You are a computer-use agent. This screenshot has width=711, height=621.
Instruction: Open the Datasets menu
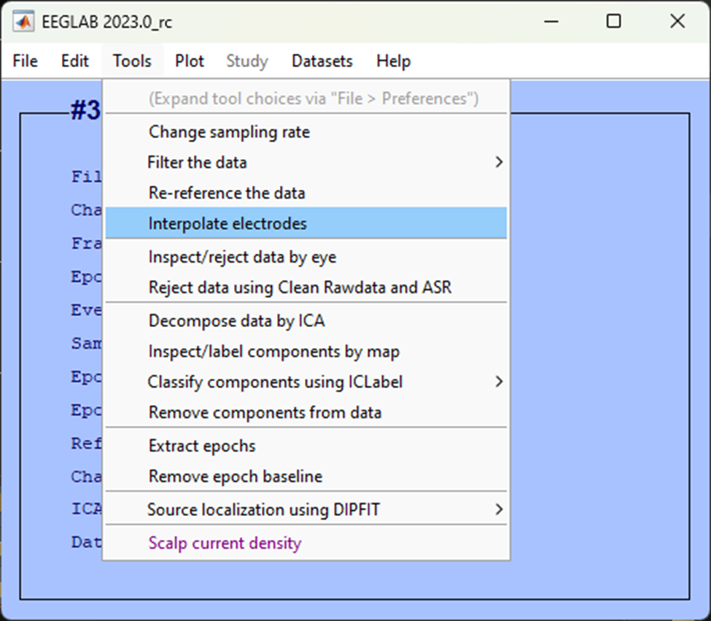pos(322,61)
